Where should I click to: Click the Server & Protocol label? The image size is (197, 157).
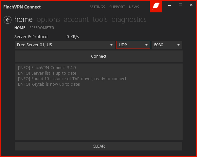click(31, 37)
